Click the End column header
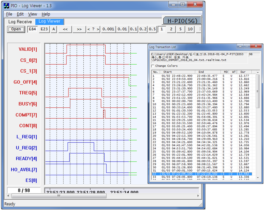This screenshot has width=265, height=211. coord(201,72)
